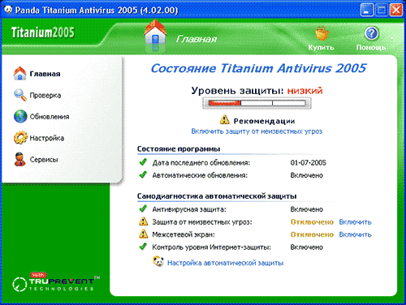Click the date 01-07-2005
This screenshot has height=305, width=406.
pyautogui.click(x=309, y=163)
